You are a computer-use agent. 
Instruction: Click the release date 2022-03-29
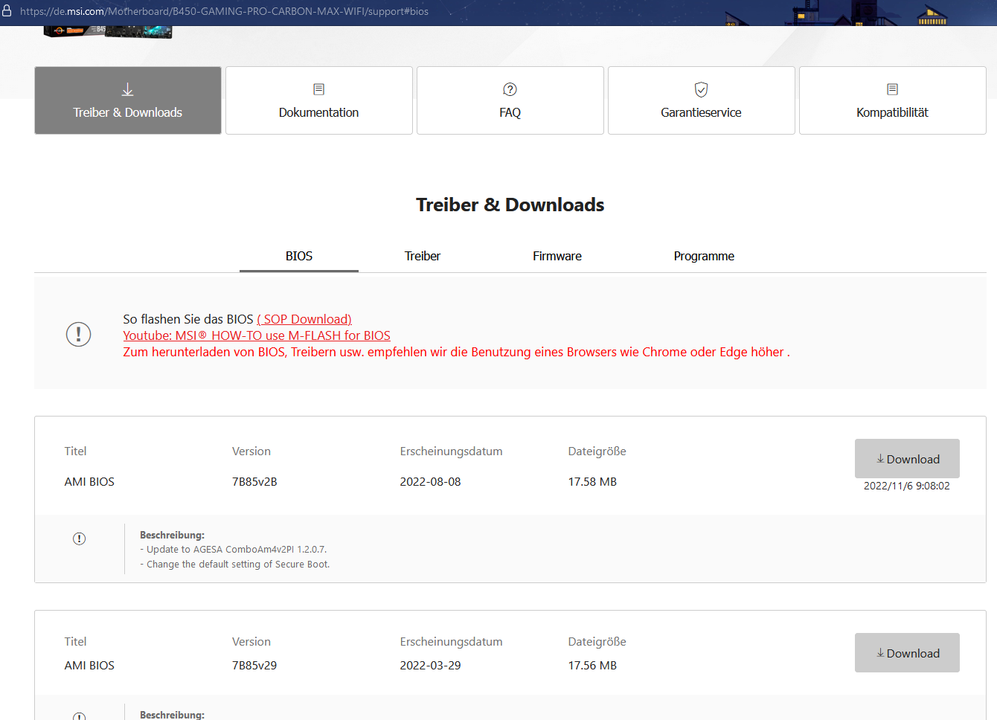(x=430, y=666)
